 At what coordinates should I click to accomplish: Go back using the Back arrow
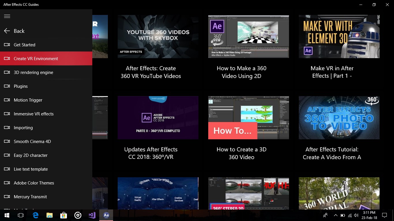pyautogui.click(x=7, y=31)
